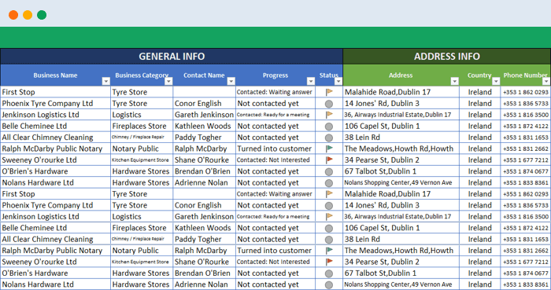
Task: Select the second 'Brendan O'Brien' contact cell
Action: (x=204, y=273)
